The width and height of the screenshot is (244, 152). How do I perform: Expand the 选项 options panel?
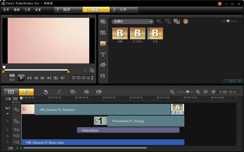click(x=234, y=81)
